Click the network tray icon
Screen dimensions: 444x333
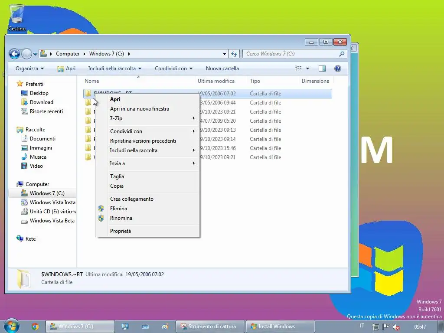pyautogui.click(x=375, y=327)
